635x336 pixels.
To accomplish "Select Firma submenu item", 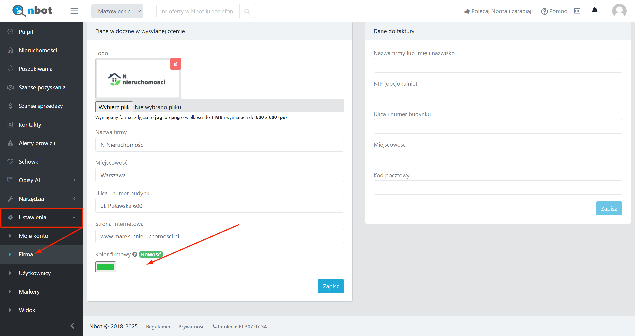I will click(41, 254).
